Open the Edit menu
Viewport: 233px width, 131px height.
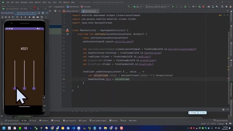12,2
